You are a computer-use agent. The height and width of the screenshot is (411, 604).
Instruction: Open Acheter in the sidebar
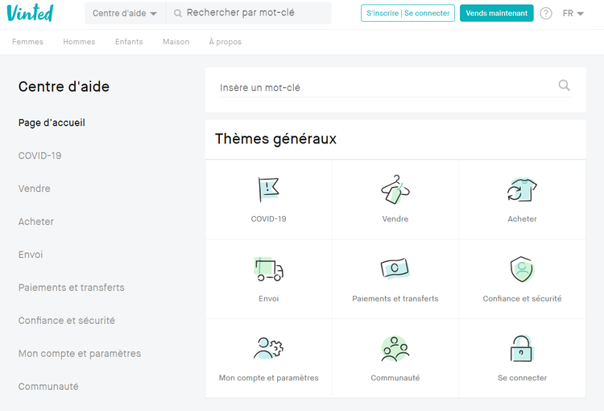tap(35, 222)
